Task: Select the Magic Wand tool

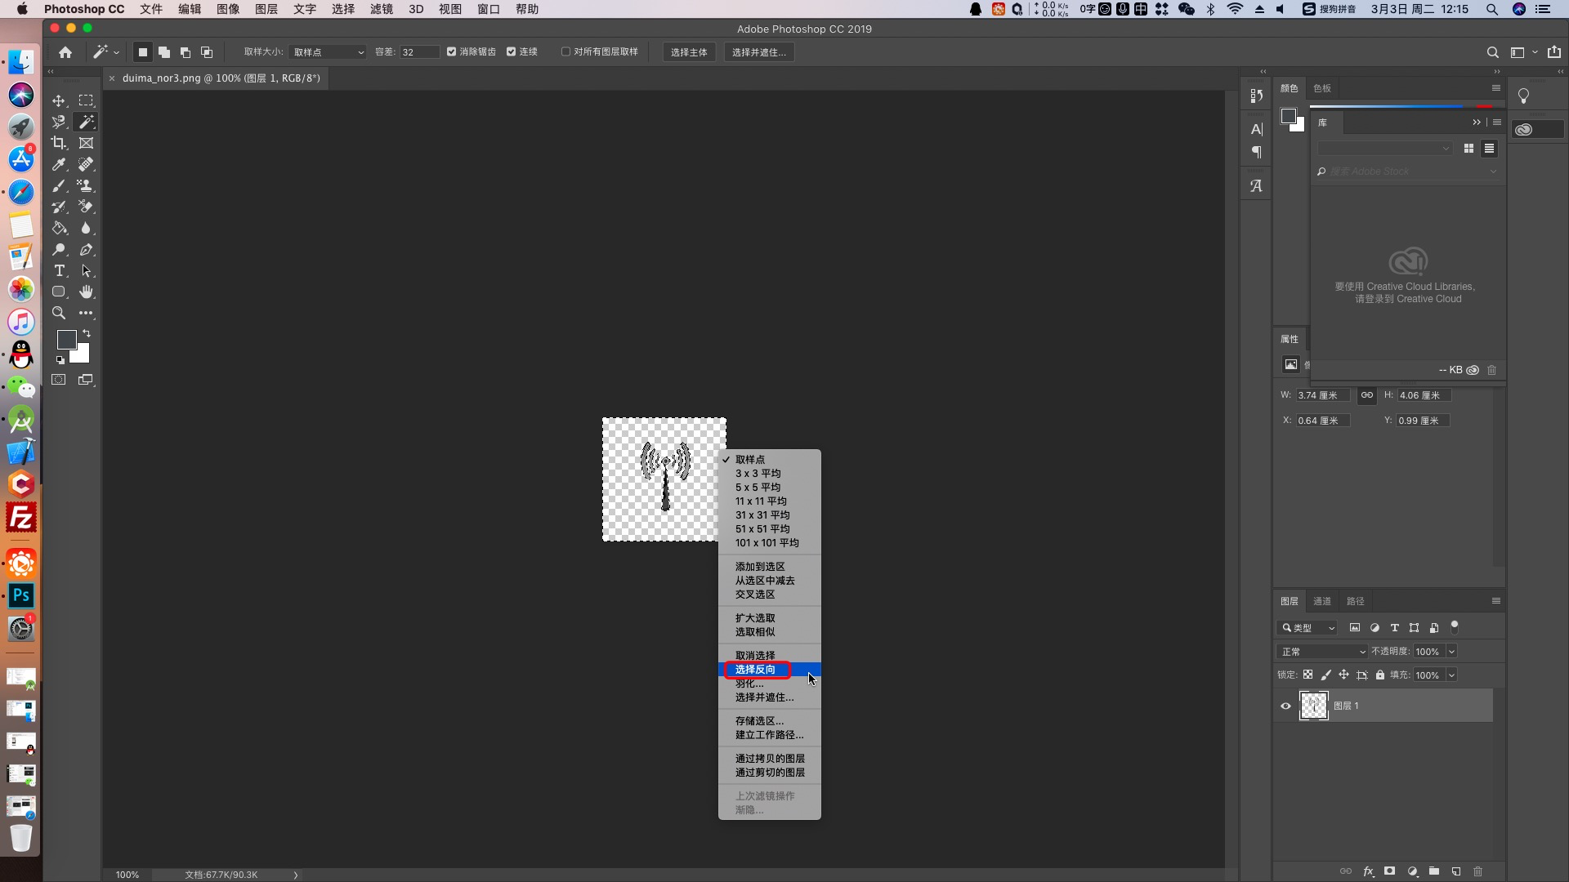Action: 86,122
